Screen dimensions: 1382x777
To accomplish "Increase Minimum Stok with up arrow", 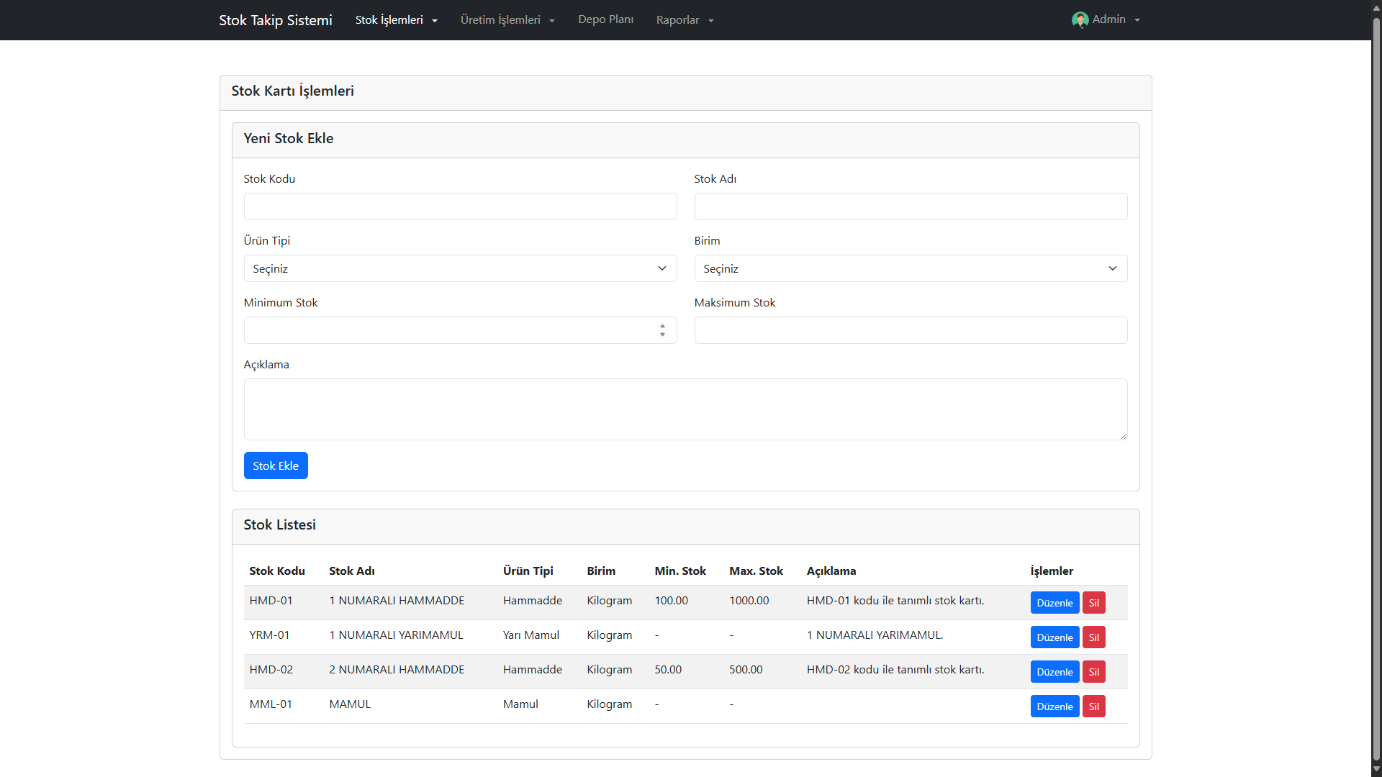I will click(662, 326).
